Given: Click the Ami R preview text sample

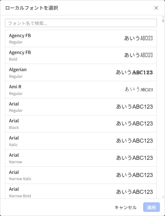Looking at the screenshot, I should (139, 89).
